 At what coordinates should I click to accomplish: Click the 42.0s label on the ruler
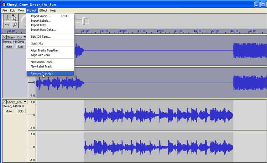pyautogui.click(x=160, y=31)
